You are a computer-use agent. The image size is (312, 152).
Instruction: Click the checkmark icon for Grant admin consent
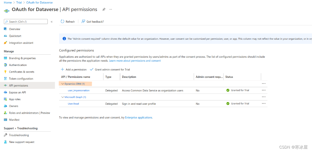(91, 69)
